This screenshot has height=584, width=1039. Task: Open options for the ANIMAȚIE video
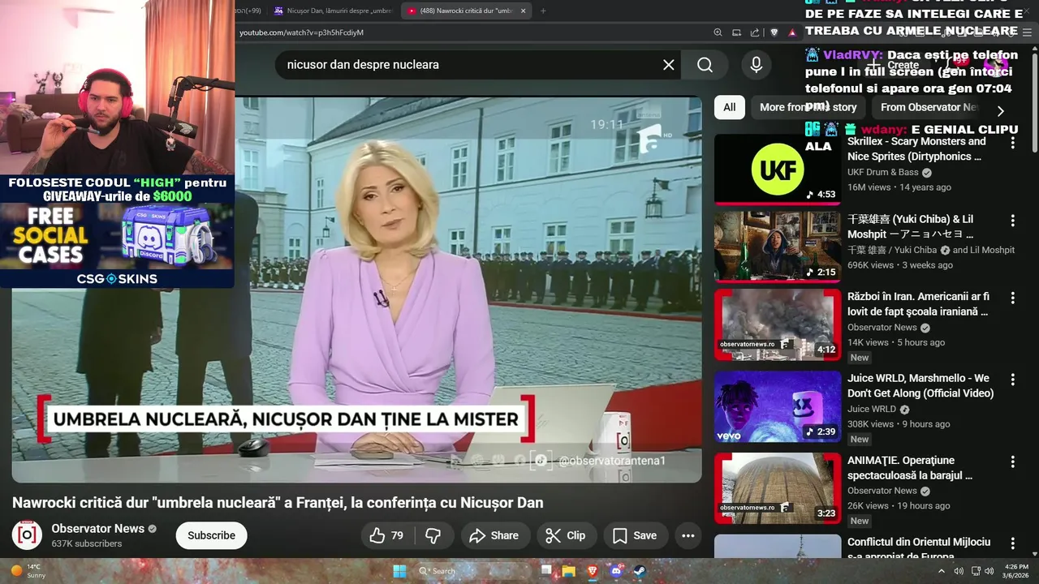click(x=1012, y=462)
